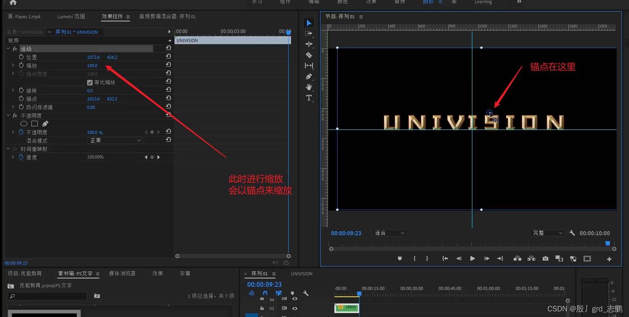Select free draw bezier mask pen
629x317 pixels.
point(45,124)
